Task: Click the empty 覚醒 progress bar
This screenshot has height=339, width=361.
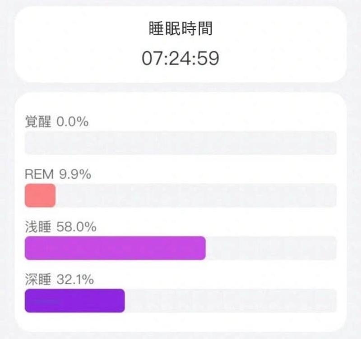Action: pos(180,143)
